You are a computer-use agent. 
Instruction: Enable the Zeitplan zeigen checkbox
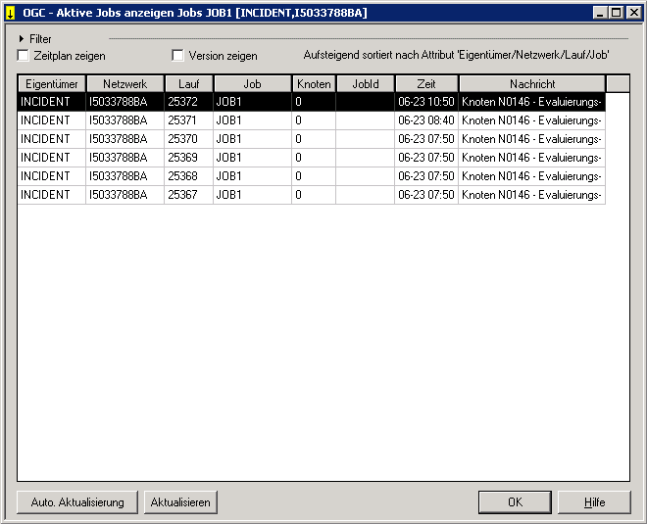click(x=24, y=56)
